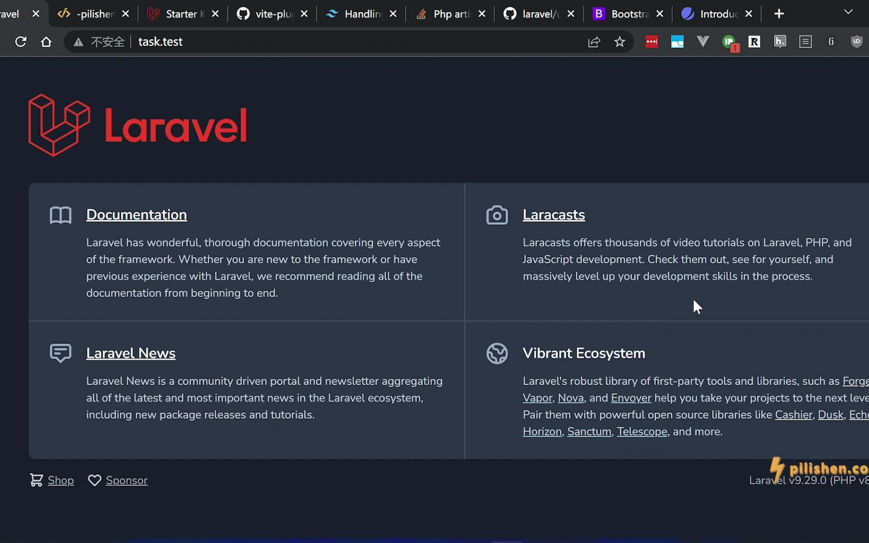Viewport: 869px width, 543px height.
Task: Open the blue window-shaped extension icon
Action: (677, 42)
